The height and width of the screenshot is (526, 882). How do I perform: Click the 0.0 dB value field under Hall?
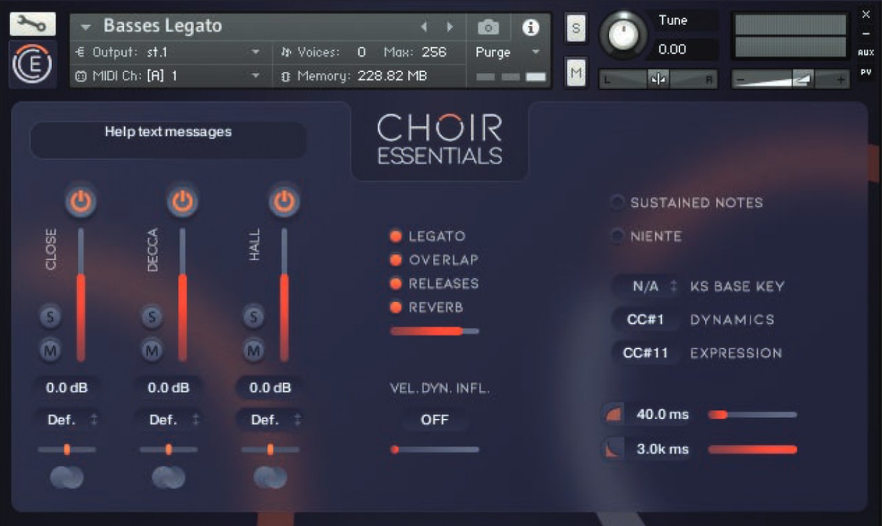[269, 388]
